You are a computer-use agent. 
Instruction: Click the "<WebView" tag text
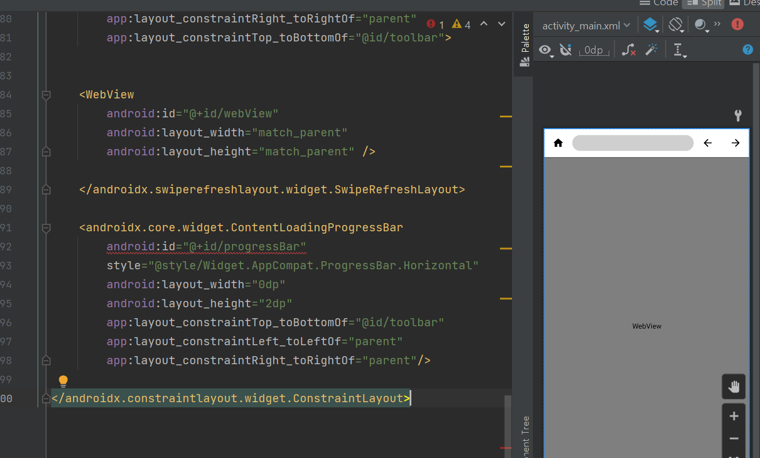[x=106, y=95]
